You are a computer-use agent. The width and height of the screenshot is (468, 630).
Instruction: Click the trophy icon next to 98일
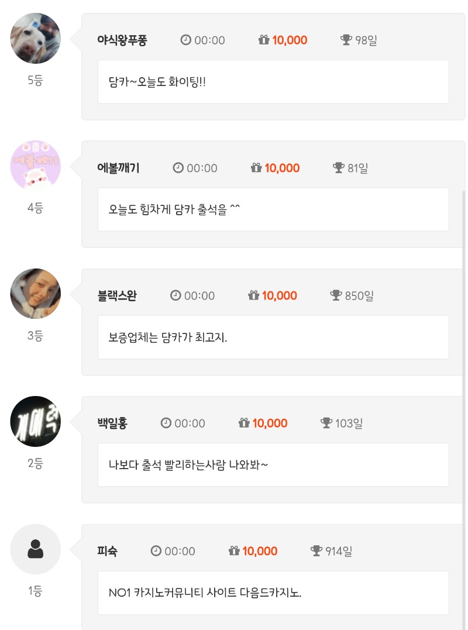click(x=346, y=40)
